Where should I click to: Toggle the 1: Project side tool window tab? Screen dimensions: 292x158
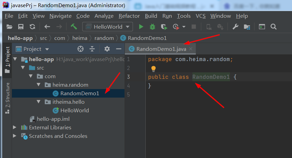click(7, 60)
